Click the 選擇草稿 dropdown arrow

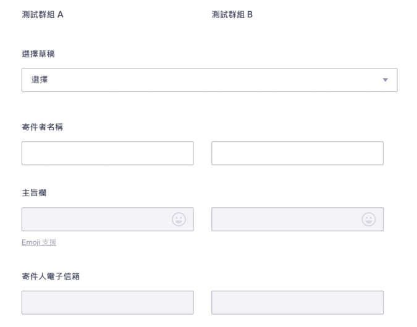(385, 80)
